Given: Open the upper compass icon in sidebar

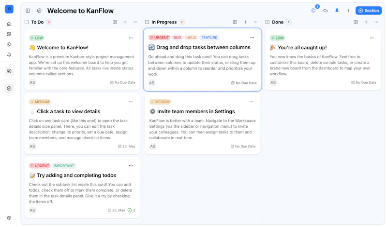Looking at the screenshot, I should tap(9, 71).
